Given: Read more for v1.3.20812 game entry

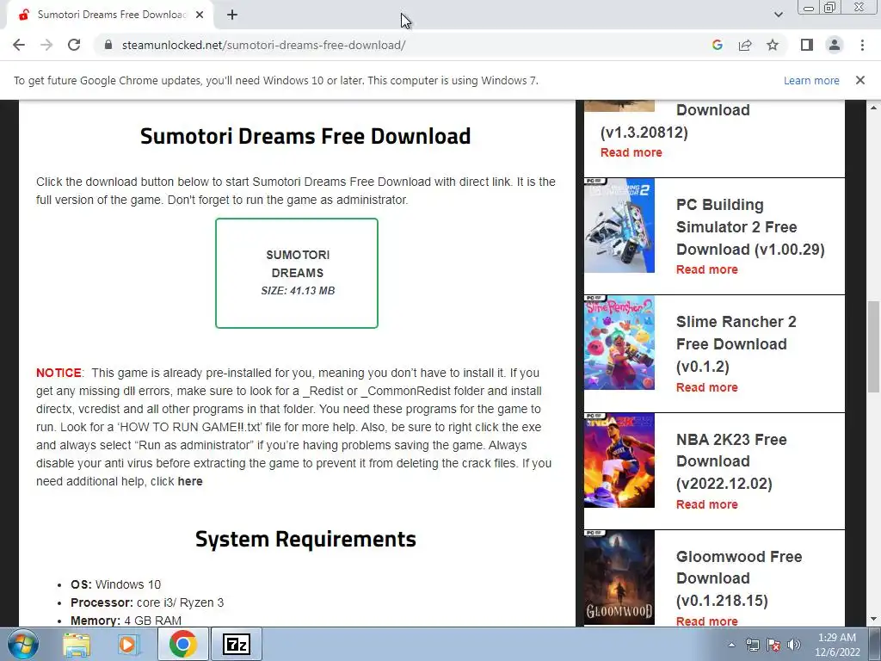Looking at the screenshot, I should pyautogui.click(x=631, y=152).
